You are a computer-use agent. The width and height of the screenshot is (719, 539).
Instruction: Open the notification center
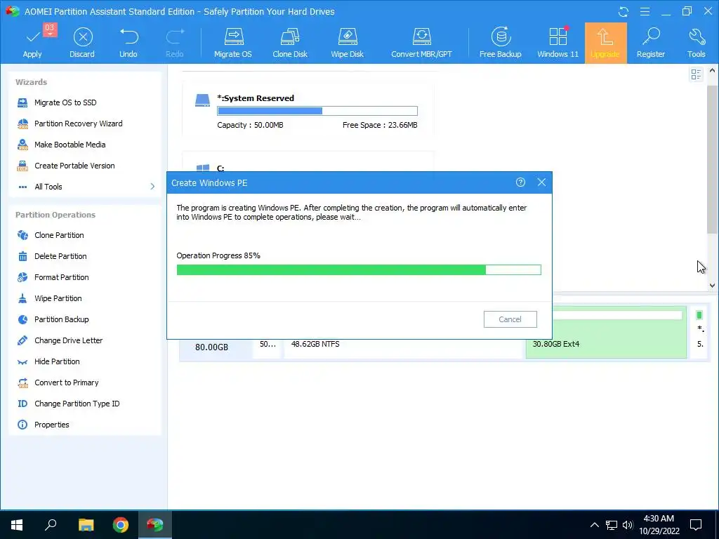(696, 525)
